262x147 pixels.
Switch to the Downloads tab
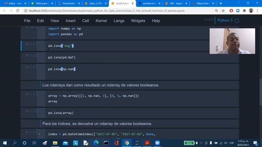[68, 3]
